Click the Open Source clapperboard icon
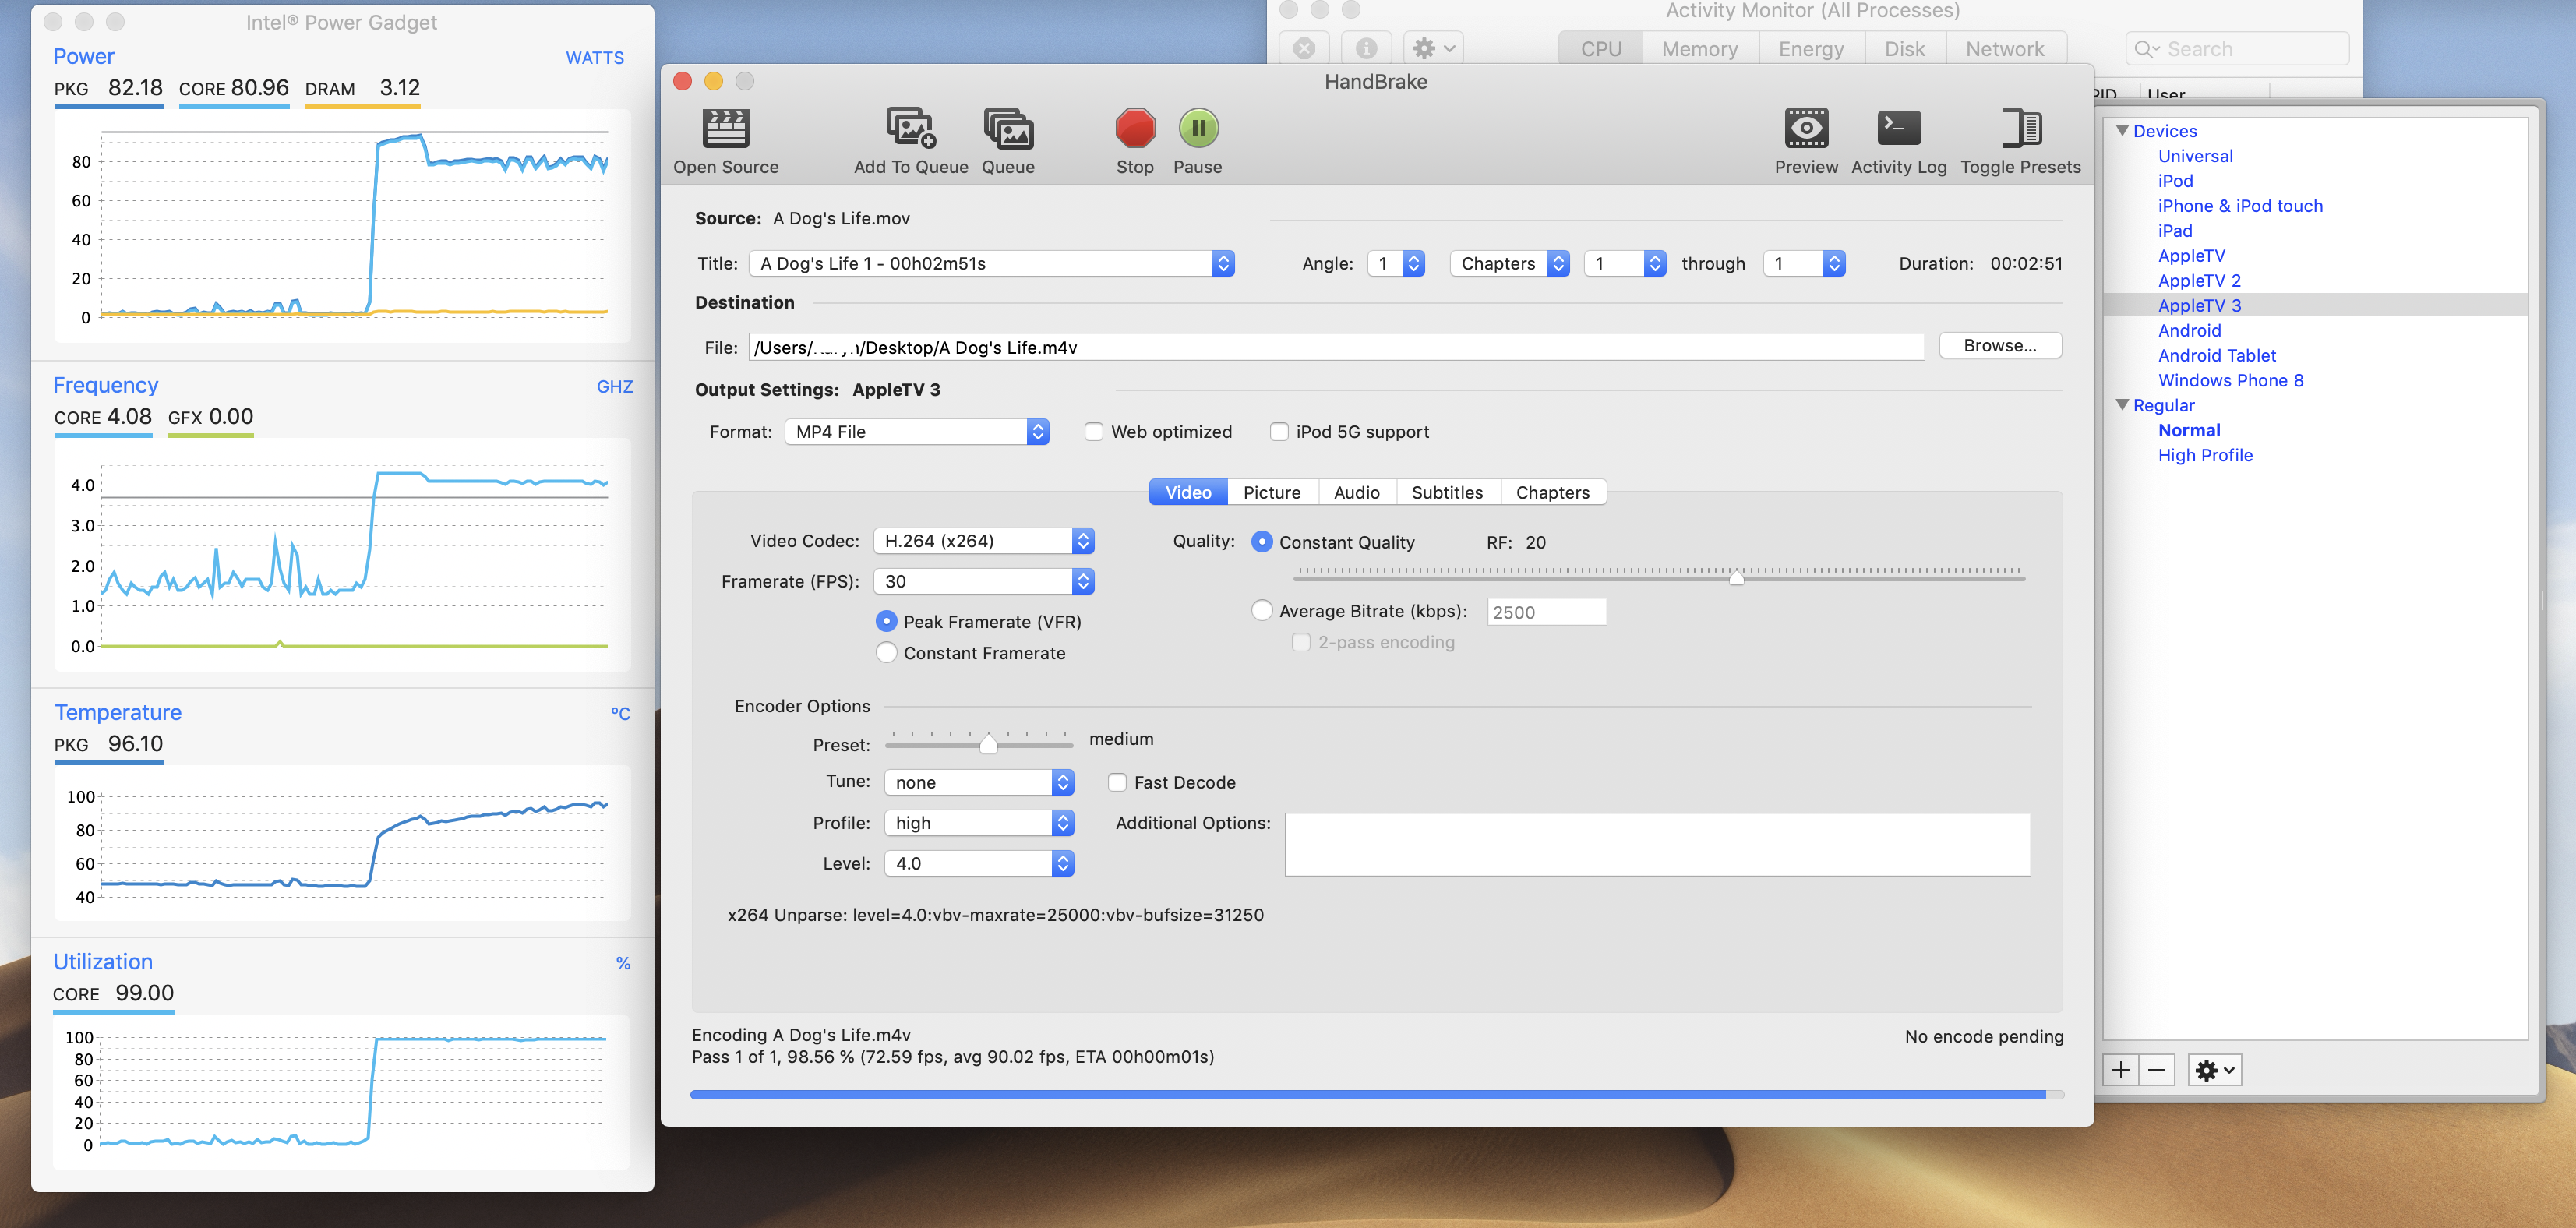Screen dimensions: 2576x1228 pos(725,128)
